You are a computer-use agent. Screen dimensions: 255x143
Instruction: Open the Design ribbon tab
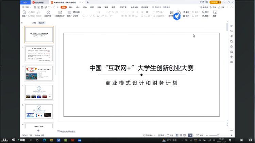click(x=78, y=7)
